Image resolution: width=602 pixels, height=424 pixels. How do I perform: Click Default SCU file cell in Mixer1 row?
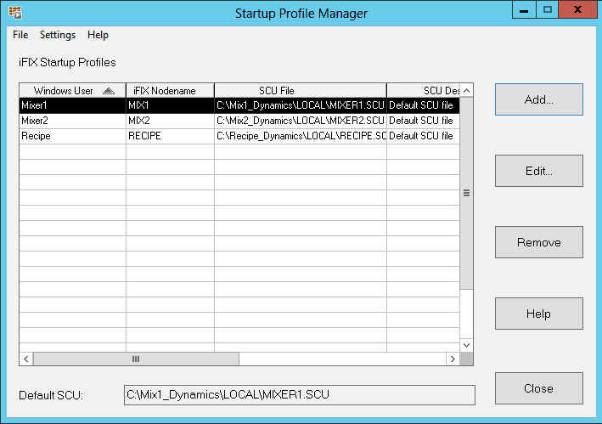click(423, 105)
